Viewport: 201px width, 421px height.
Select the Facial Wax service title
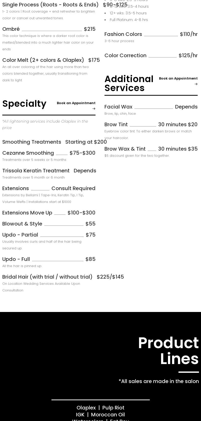118,107
